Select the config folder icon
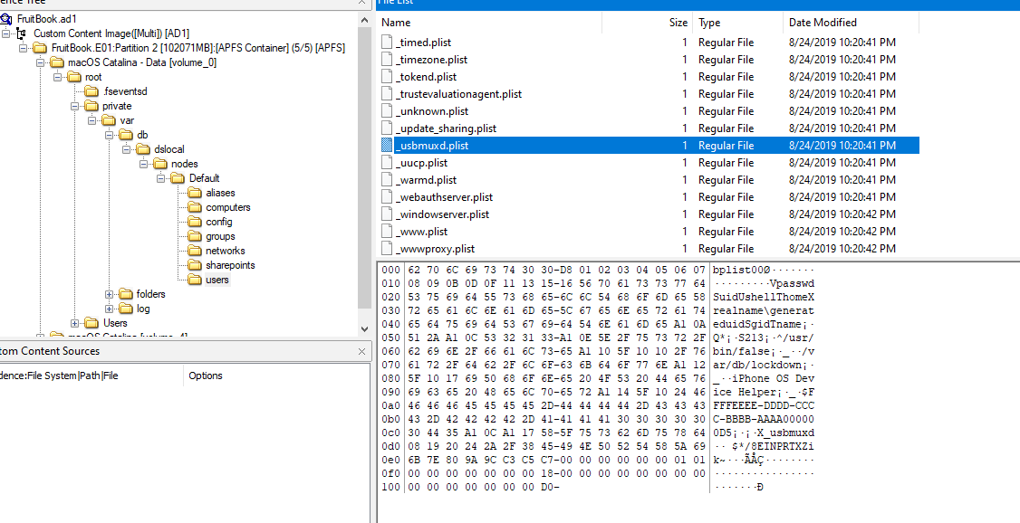The image size is (1020, 523). pyautogui.click(x=195, y=222)
